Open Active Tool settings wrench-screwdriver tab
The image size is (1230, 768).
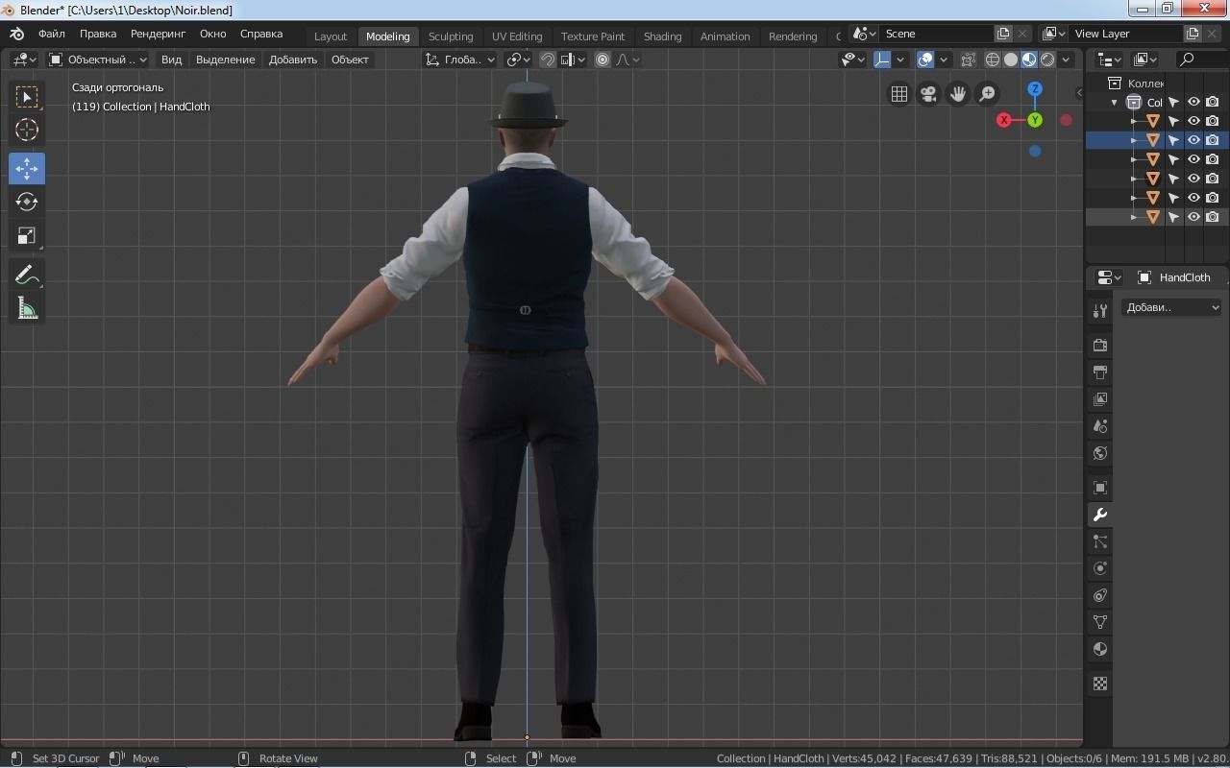tap(1100, 310)
